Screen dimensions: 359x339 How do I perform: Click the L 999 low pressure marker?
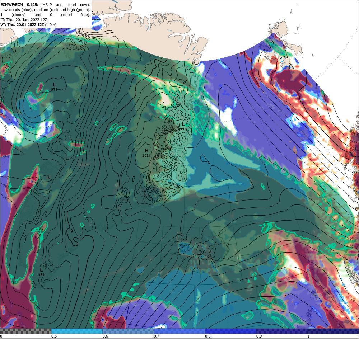point(183,126)
